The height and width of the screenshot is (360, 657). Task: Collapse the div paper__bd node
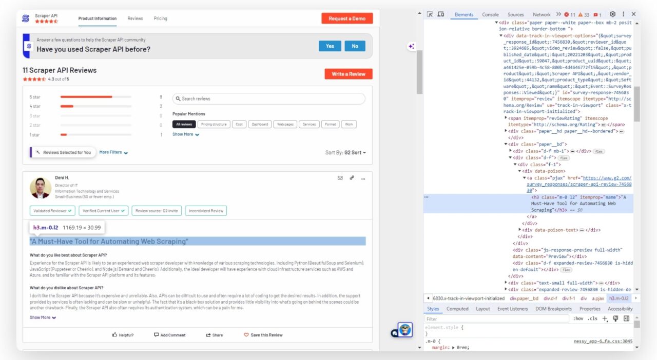pyautogui.click(x=507, y=145)
